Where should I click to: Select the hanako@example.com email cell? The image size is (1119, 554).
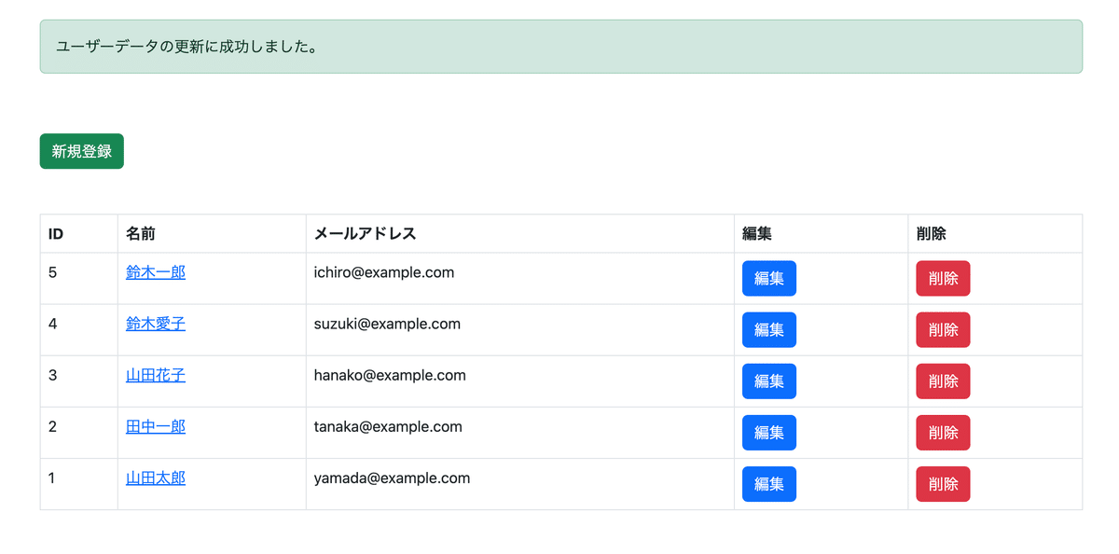coord(520,381)
